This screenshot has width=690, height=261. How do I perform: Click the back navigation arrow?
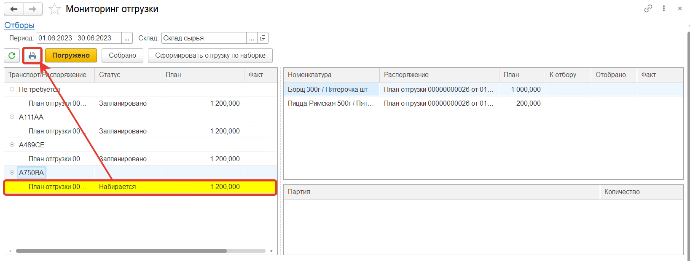(x=13, y=9)
